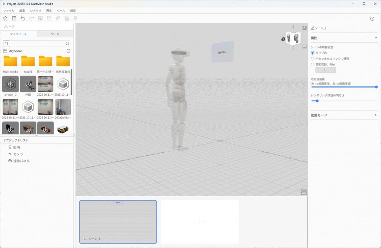Switch to the ツール tab
This screenshot has width=381, height=248.
[55, 34]
